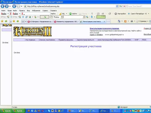This screenshot has height=113, width=151.
Task: Click the URL address bar field
Action: tap(70, 6)
